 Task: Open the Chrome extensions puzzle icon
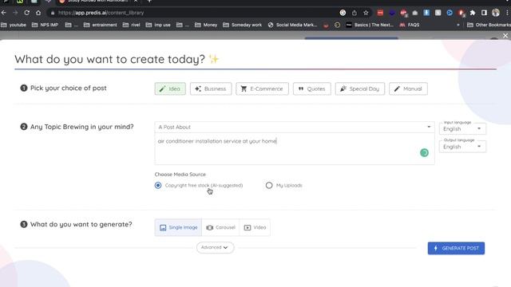point(473,13)
